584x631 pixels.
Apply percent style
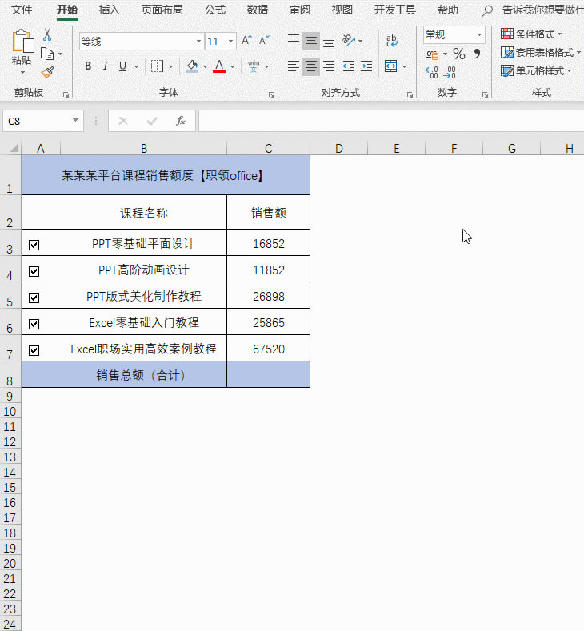coord(459,54)
